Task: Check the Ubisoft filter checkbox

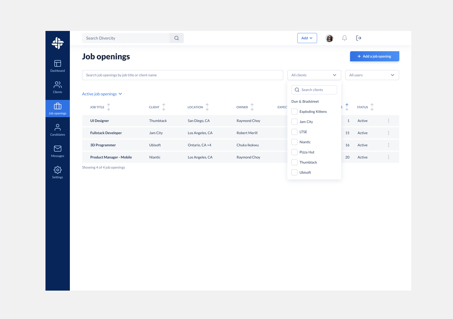Action: [294, 172]
